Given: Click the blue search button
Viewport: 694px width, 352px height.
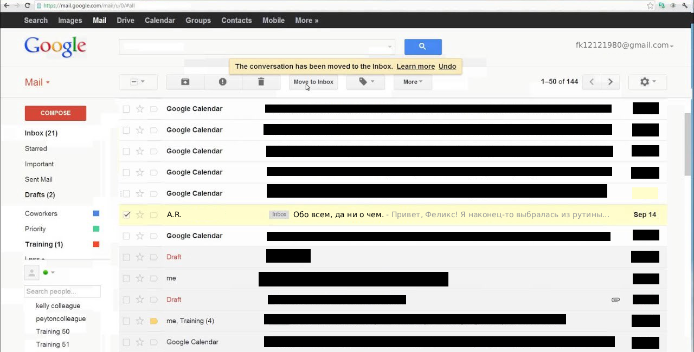Looking at the screenshot, I should (x=423, y=47).
